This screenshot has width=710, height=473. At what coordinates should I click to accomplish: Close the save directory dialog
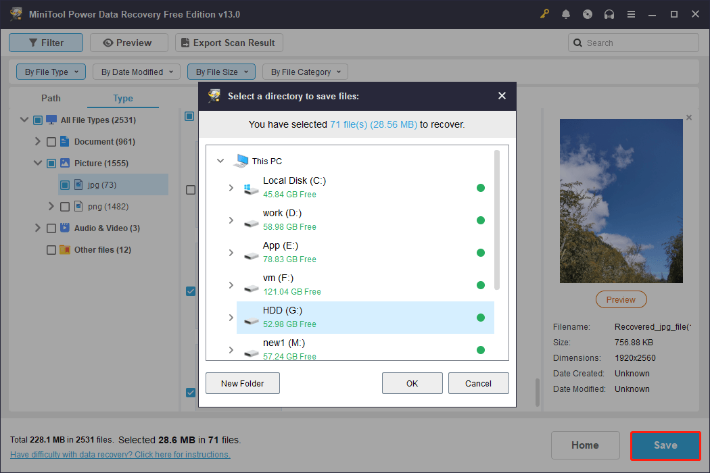point(502,96)
